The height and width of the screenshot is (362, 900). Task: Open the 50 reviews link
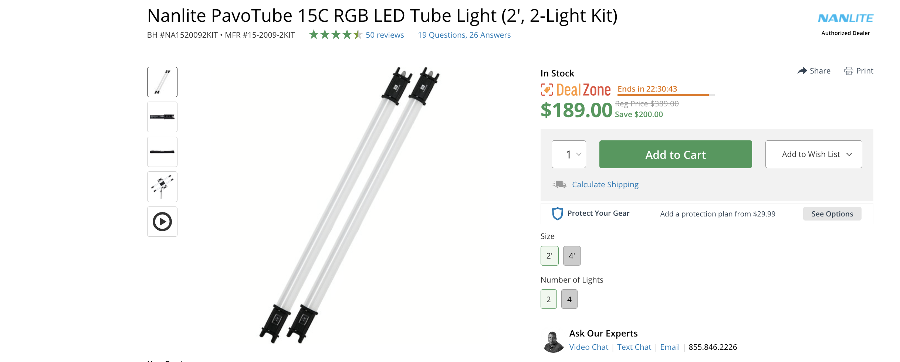(385, 35)
